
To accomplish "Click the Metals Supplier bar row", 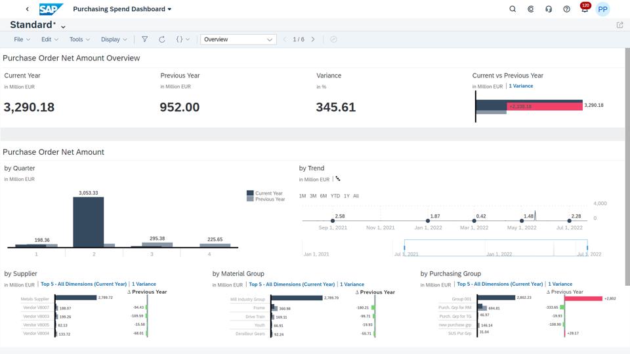I will coord(75,298).
